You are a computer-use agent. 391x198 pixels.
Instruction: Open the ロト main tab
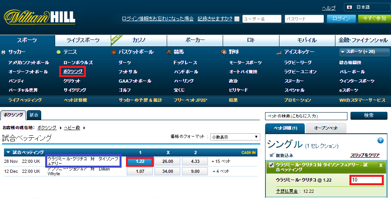click(x=251, y=40)
